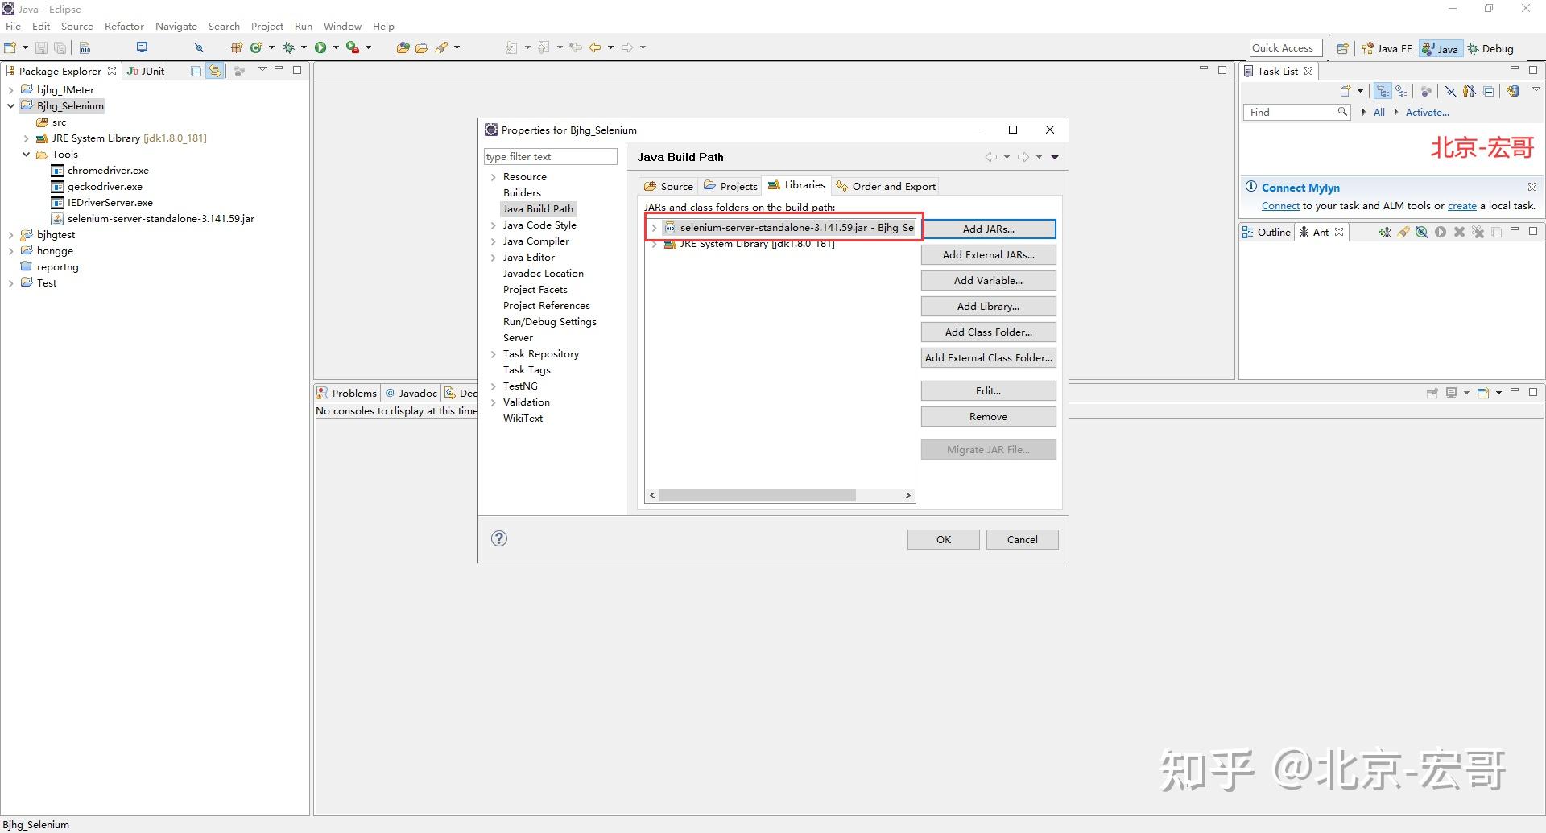
Task: Click the Open Type toolbar icon
Action: (403, 47)
